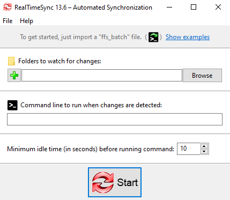
Task: Click the RealTimeSync 13.6 title bar text
Action: [x=83, y=8]
